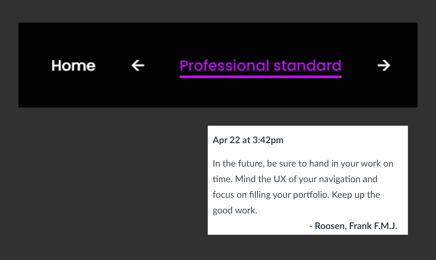Click "good work." on the last comment line

click(235, 210)
